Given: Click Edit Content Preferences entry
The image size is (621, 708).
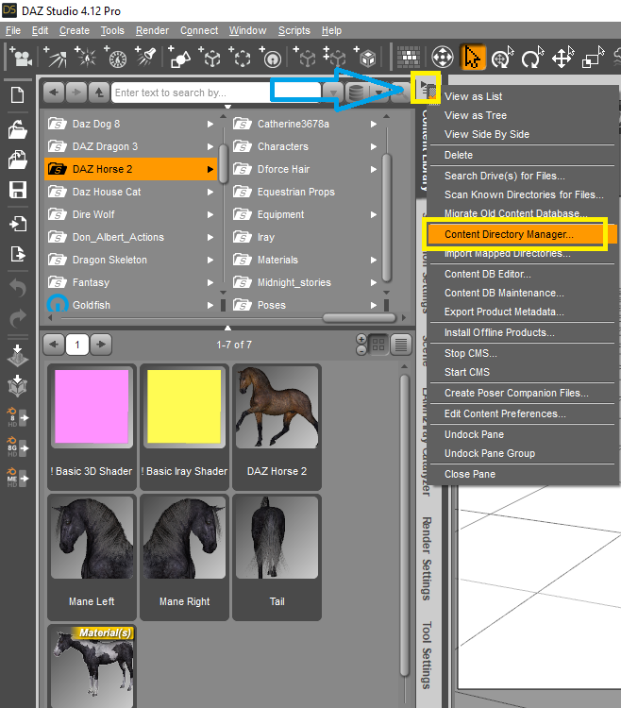Looking at the screenshot, I should coord(505,414).
